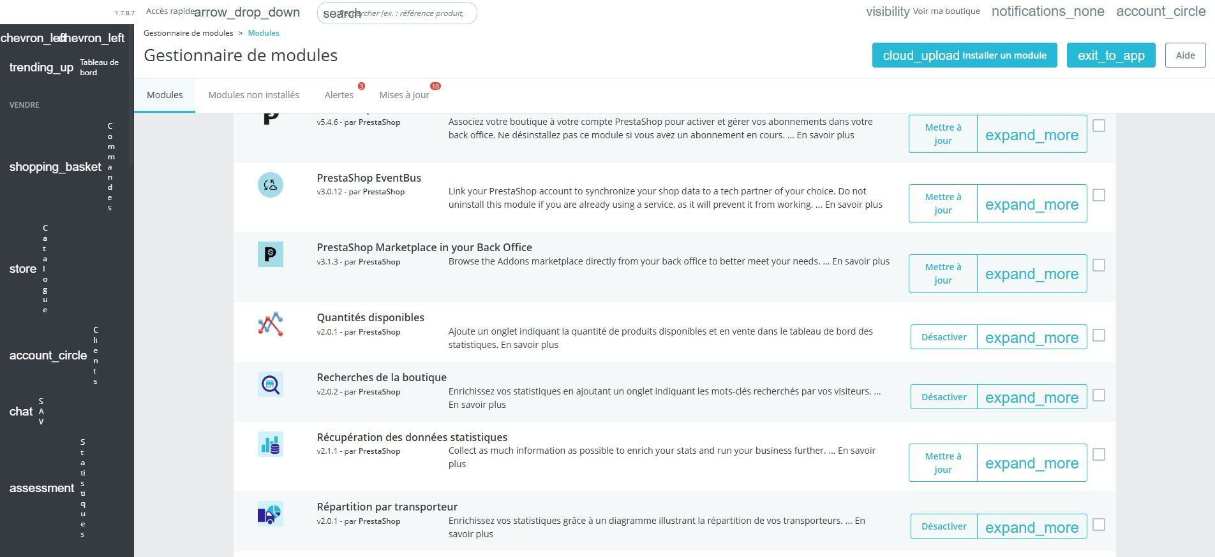
Task: Click Désactiver for Recherches de la boutique
Action: (944, 397)
